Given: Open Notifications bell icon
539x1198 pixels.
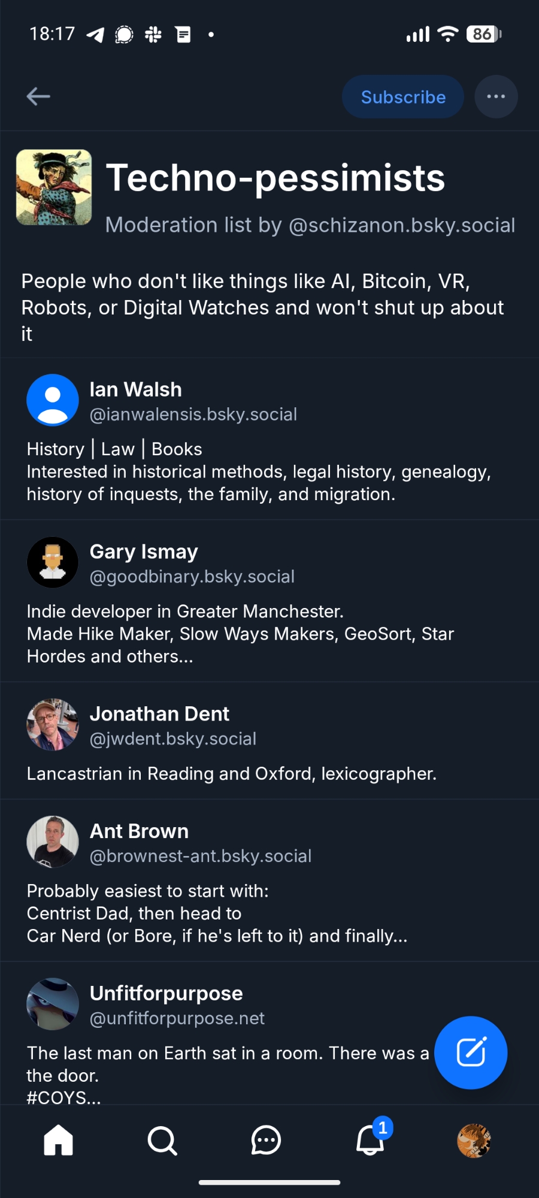Looking at the screenshot, I should pos(370,1140).
